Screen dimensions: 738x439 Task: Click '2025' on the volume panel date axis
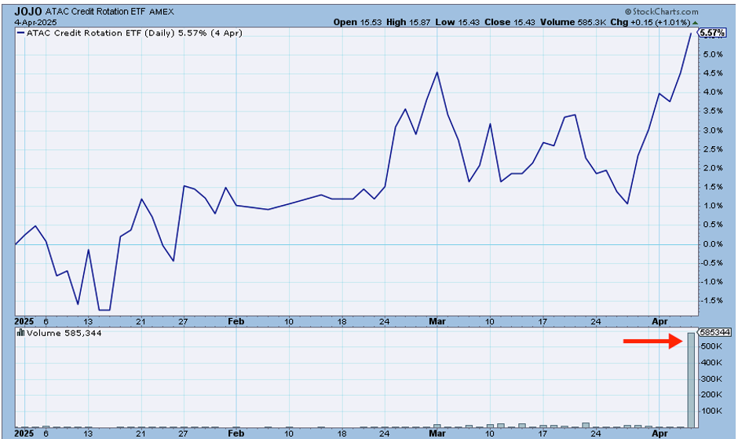point(24,433)
